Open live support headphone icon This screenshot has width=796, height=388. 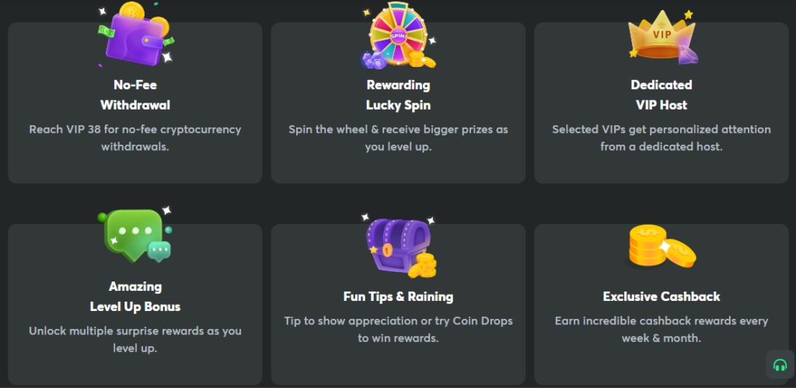tap(779, 364)
